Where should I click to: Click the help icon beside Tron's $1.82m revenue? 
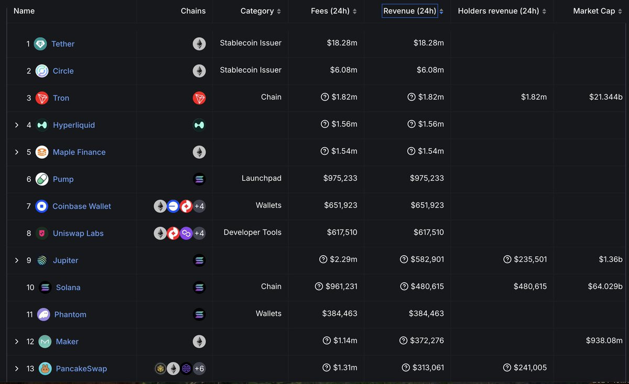tap(411, 97)
